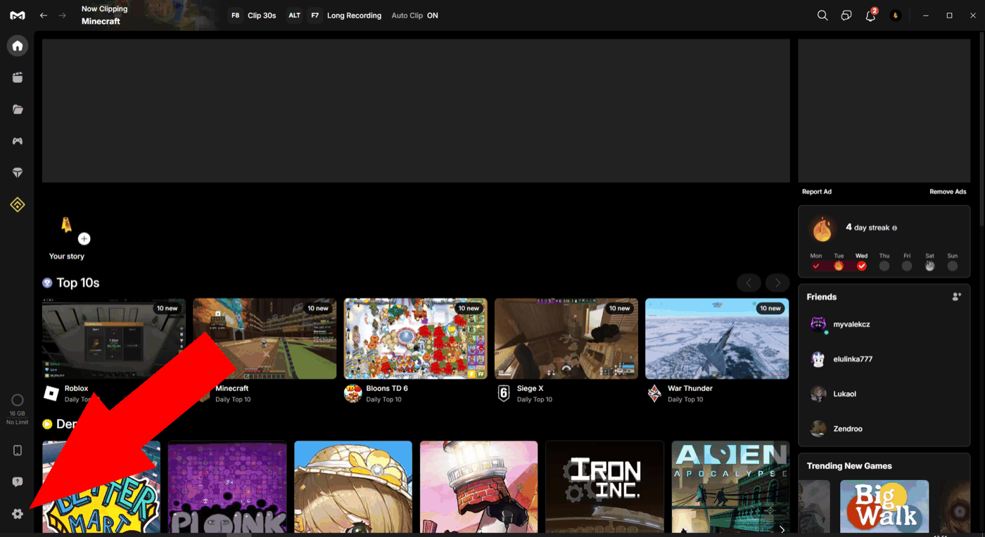Click the Roblox logo icon under its card

(x=51, y=394)
